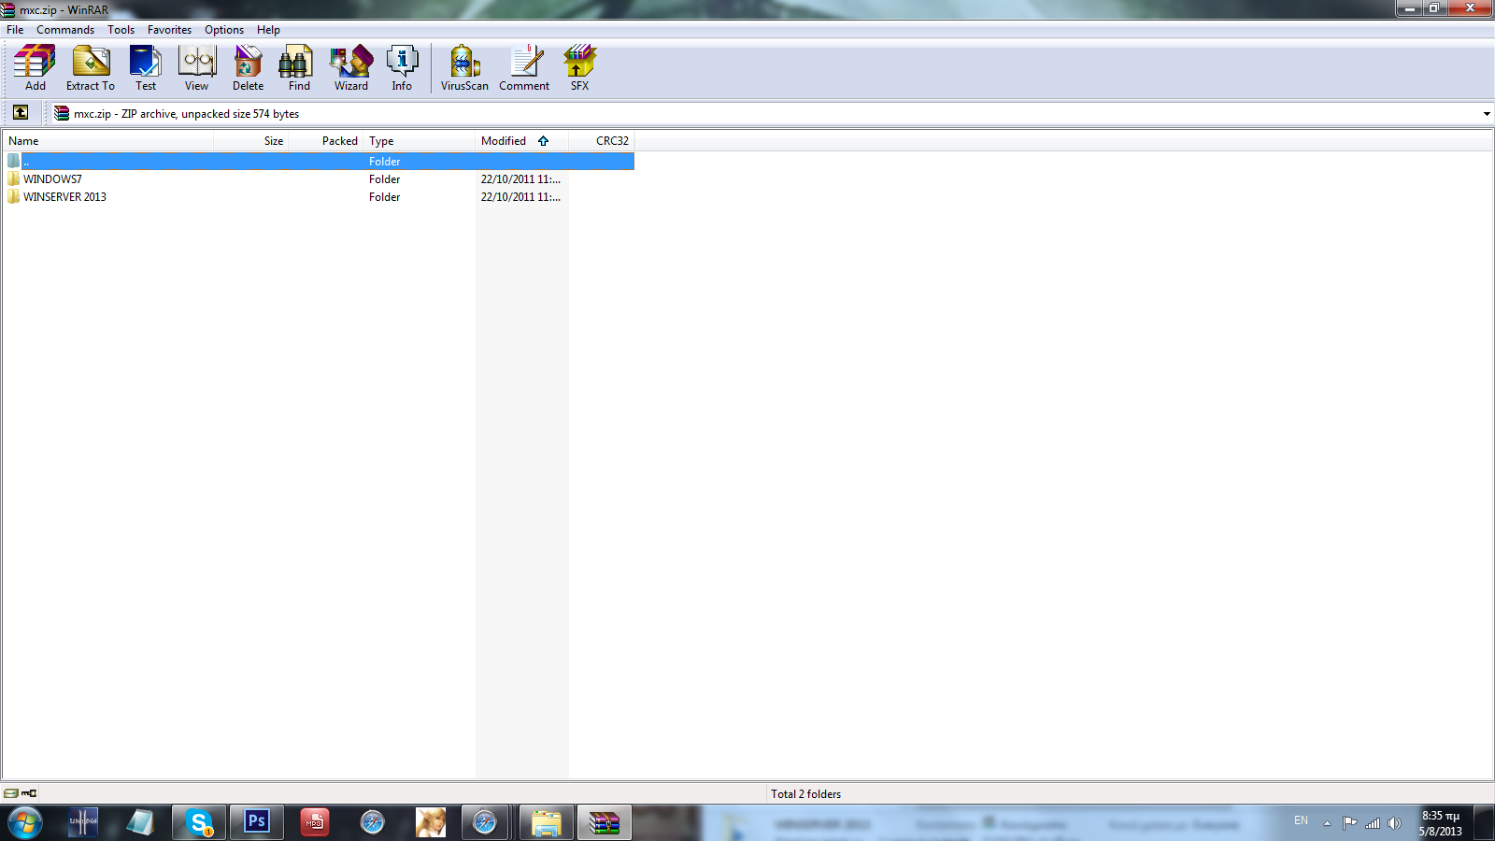This screenshot has width=1495, height=841.
Task: Open the Favorites menu
Action: click(x=169, y=30)
